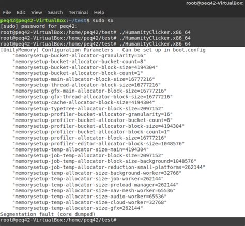
Task: Open the Help menu
Action: coord(99,12)
